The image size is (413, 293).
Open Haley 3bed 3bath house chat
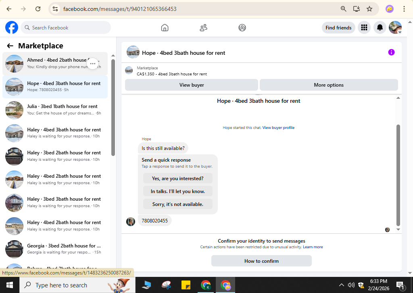click(55, 202)
